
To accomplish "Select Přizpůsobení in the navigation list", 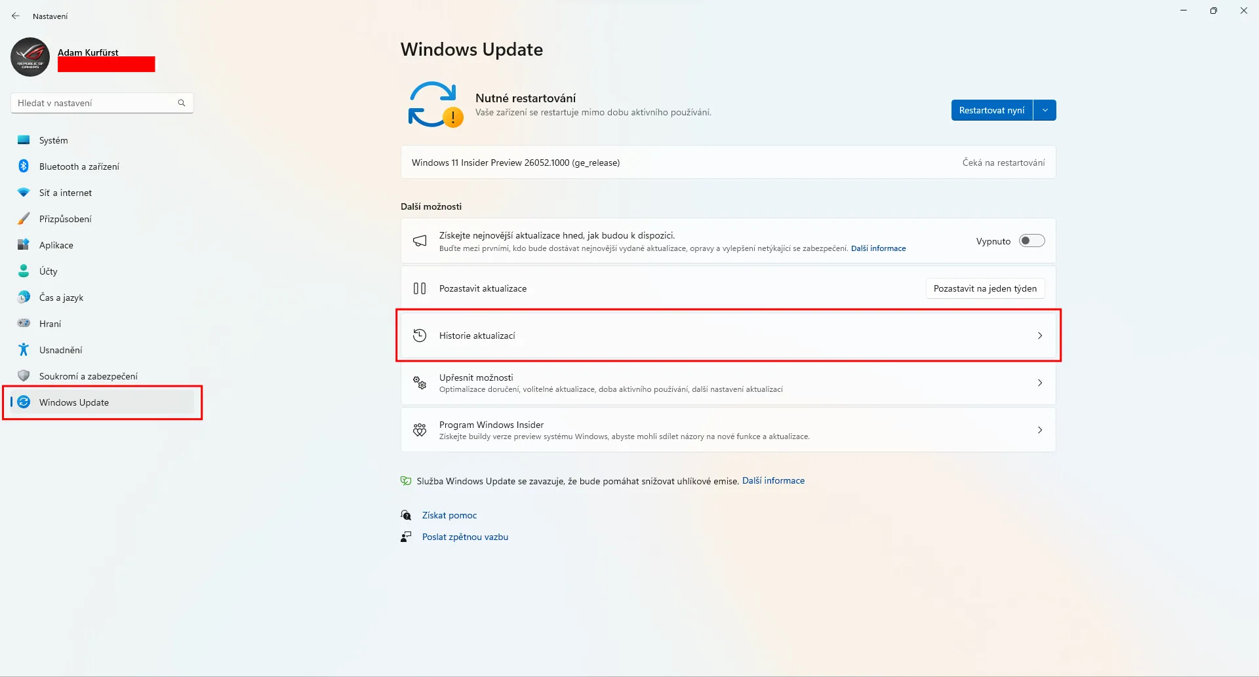I will point(102,219).
